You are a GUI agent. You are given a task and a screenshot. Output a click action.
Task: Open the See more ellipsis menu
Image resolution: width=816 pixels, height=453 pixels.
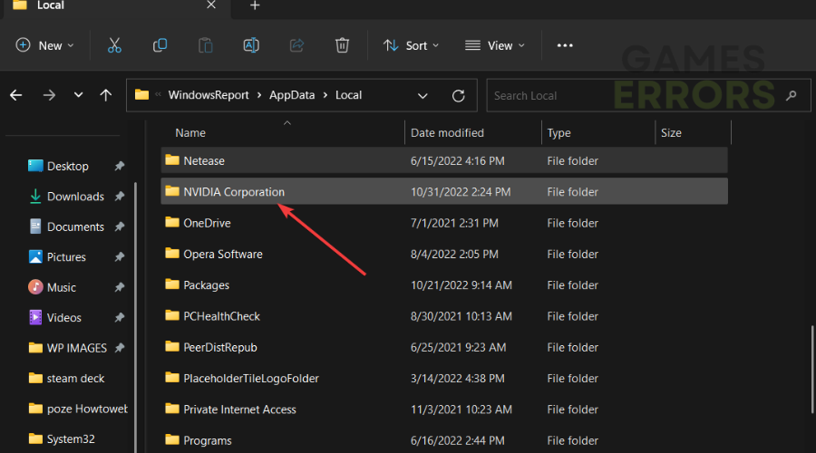pyautogui.click(x=565, y=45)
